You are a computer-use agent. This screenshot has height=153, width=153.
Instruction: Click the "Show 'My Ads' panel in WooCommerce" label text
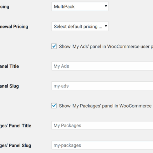point(106,47)
